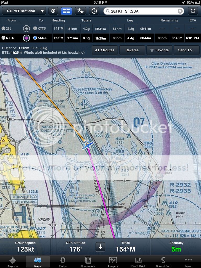Tap the 28J waypoint info icon
The height and width of the screenshot is (268, 201).
(x=3, y=29)
